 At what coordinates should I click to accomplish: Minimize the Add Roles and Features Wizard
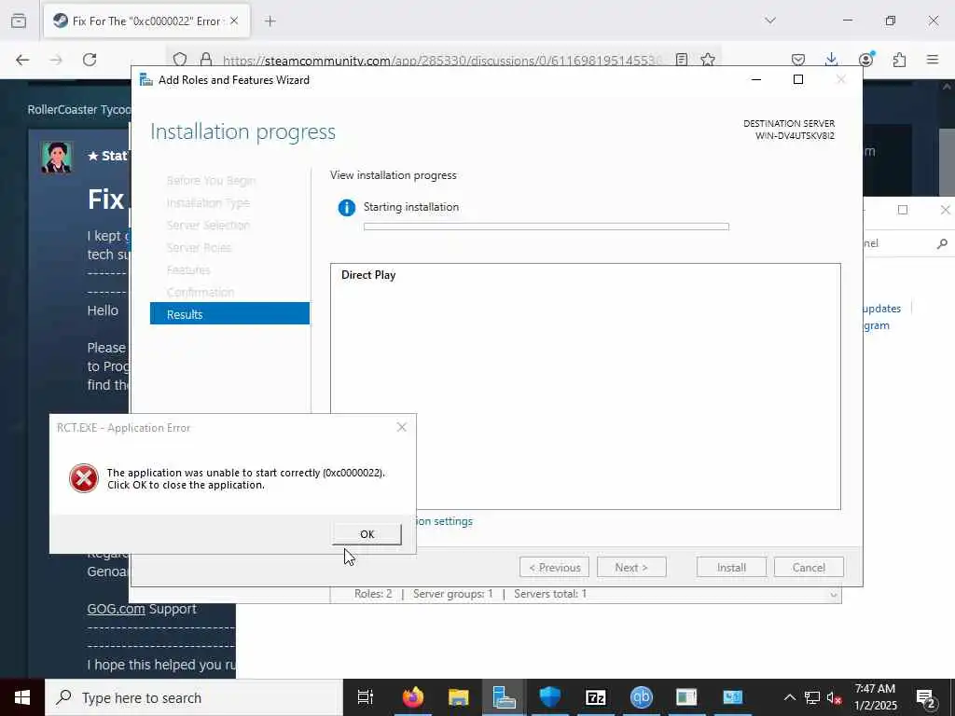[x=756, y=80]
